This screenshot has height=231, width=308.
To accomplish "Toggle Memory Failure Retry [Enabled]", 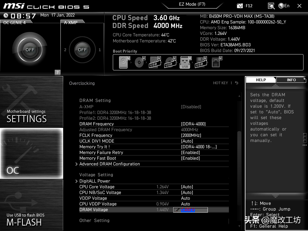I will (190, 152).
